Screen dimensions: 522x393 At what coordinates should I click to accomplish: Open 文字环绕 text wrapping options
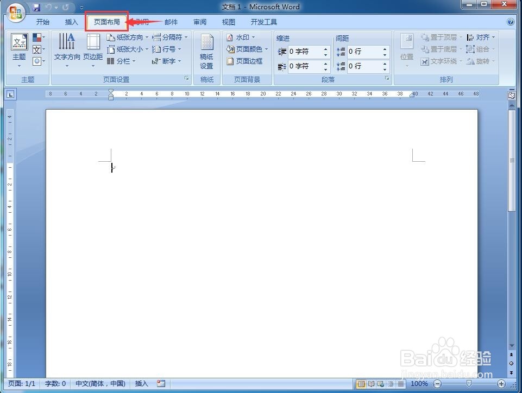[x=442, y=61]
